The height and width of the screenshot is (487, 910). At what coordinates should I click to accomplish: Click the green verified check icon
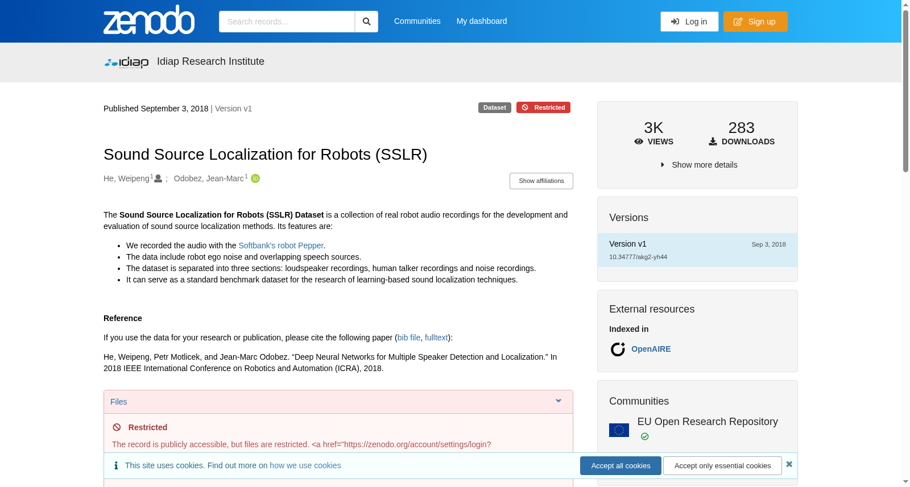tap(644, 436)
